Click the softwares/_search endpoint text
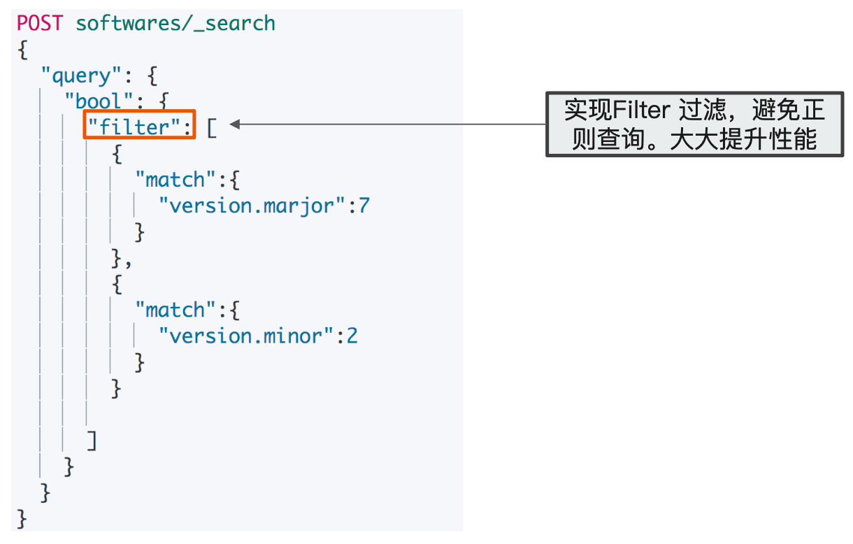This screenshot has height=544, width=853. [175, 23]
